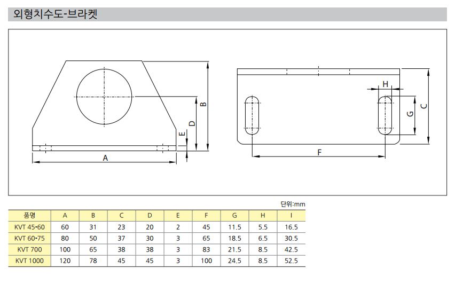Choose value 78 in KVT 1000 row

click(93, 261)
